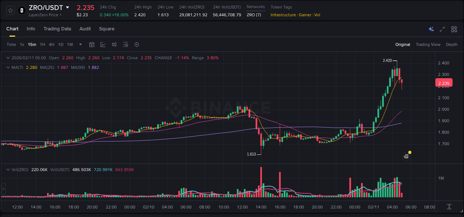The image size is (464, 217).
Task: Open the indicators icon beside the line chart icon
Action: [114, 44]
